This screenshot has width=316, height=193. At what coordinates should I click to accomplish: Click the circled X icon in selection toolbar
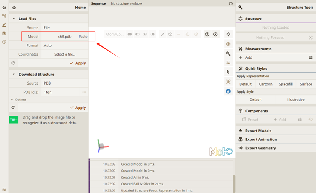pos(215,34)
